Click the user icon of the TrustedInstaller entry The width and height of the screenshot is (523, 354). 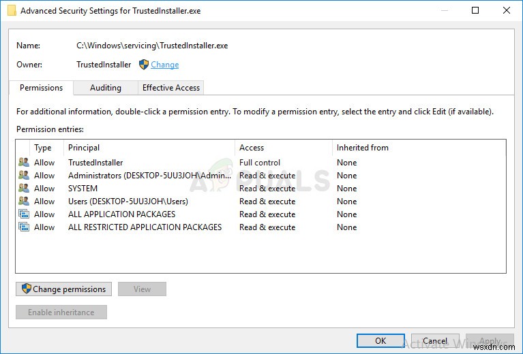(x=24, y=163)
